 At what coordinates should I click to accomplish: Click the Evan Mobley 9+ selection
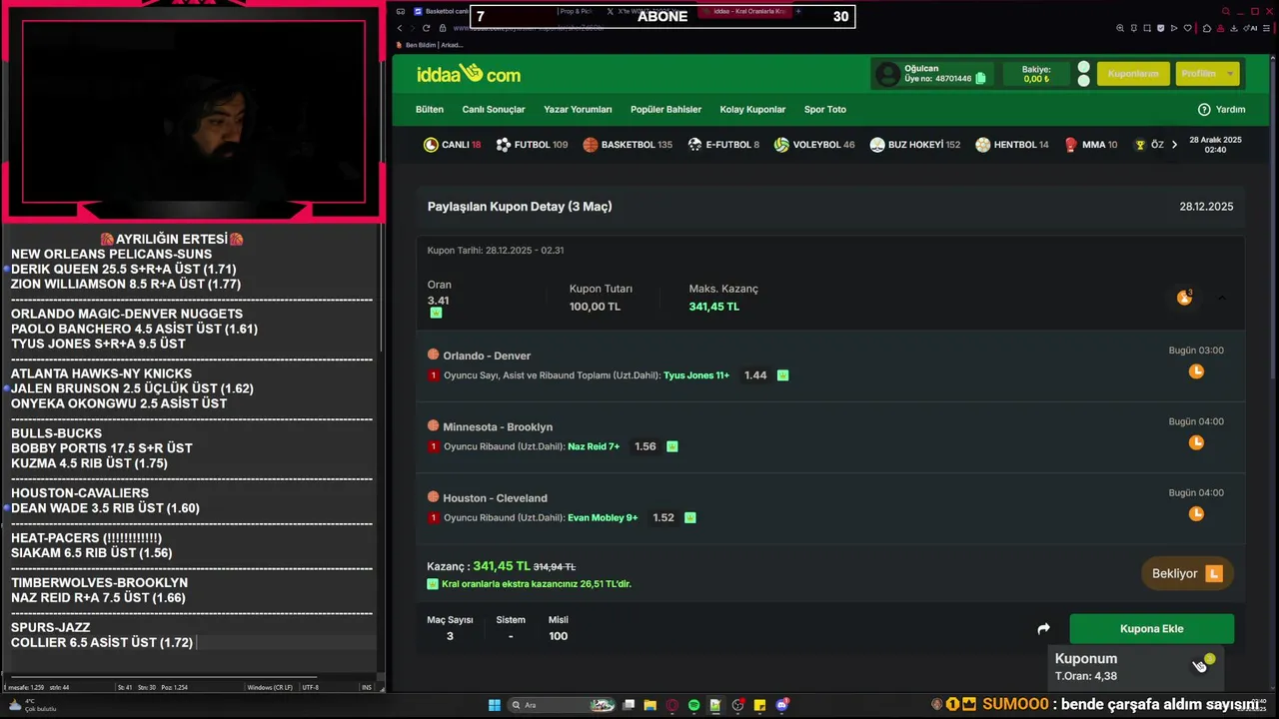[x=603, y=517]
